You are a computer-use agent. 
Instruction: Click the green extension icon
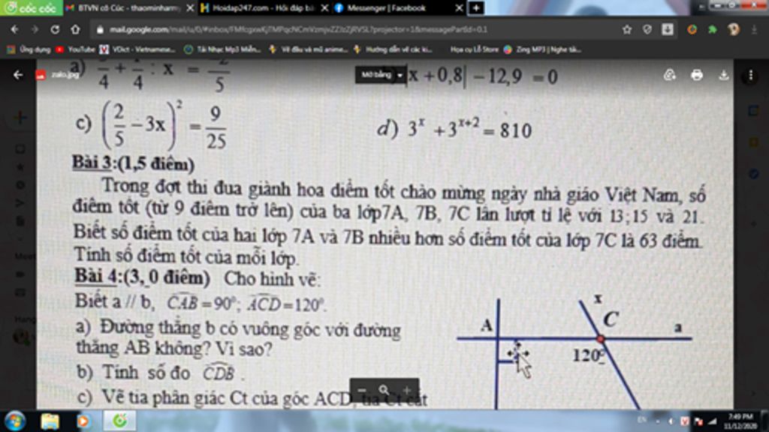(713, 29)
